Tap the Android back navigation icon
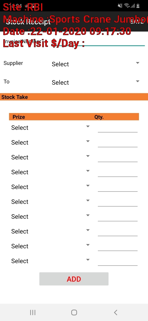148x321 pixels. pyautogui.click(x=115, y=312)
